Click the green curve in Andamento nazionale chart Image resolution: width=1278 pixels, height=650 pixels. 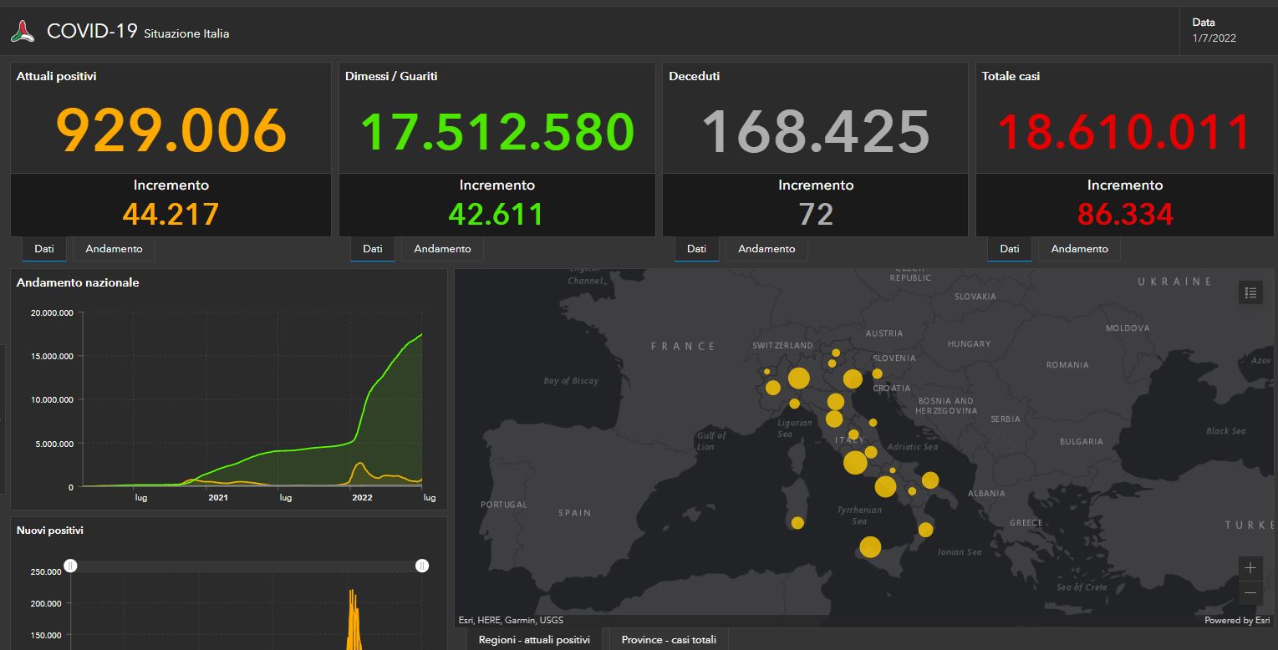click(x=368, y=401)
